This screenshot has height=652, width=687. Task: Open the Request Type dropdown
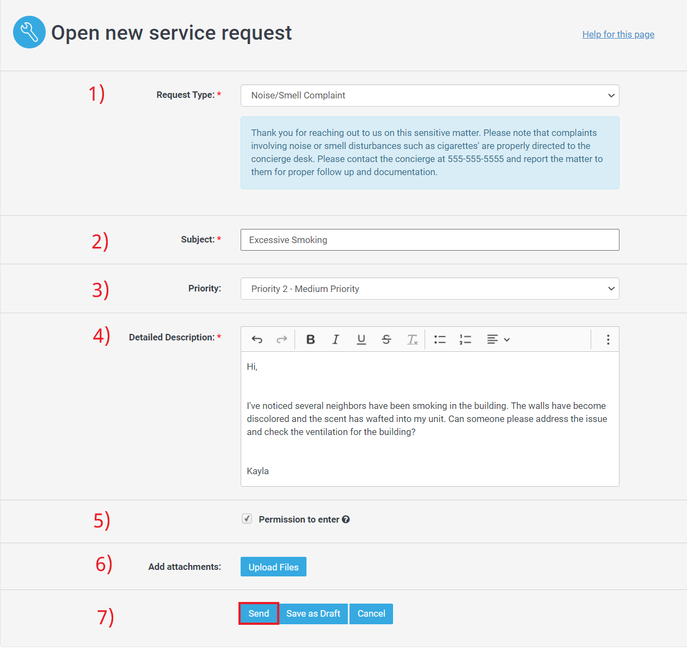pyautogui.click(x=430, y=96)
